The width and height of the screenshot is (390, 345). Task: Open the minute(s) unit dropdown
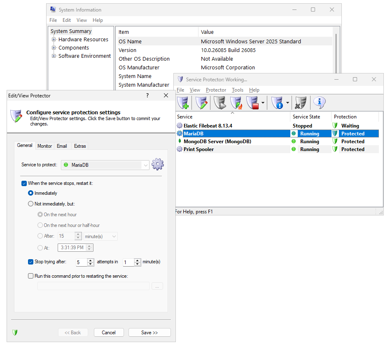[100, 236]
